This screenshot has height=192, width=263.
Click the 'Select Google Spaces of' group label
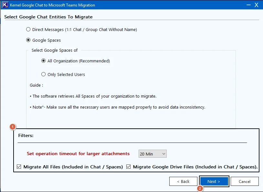pos(55,50)
